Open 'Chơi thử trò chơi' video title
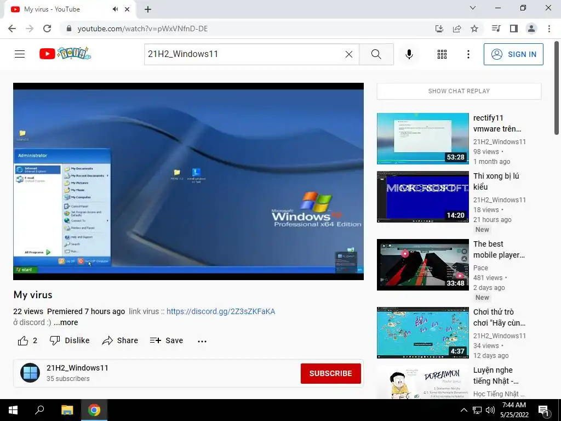 click(x=499, y=317)
